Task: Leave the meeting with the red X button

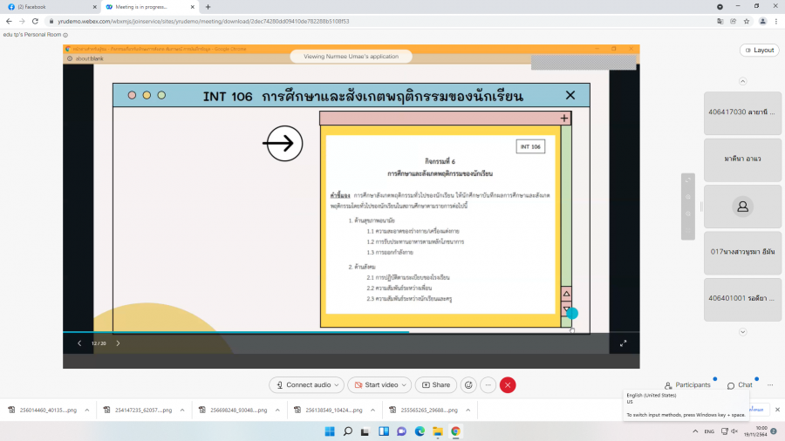Action: [508, 384]
